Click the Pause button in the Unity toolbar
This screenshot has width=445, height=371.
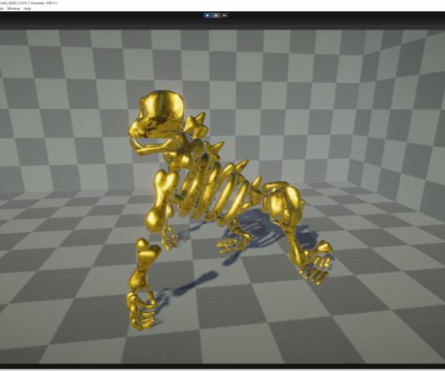pos(216,16)
